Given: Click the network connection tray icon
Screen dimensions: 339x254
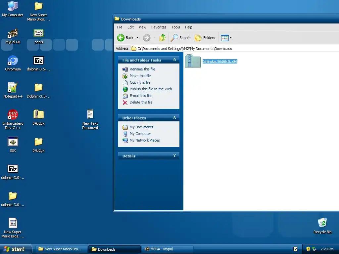Looking at the screenshot, I should (x=315, y=249).
